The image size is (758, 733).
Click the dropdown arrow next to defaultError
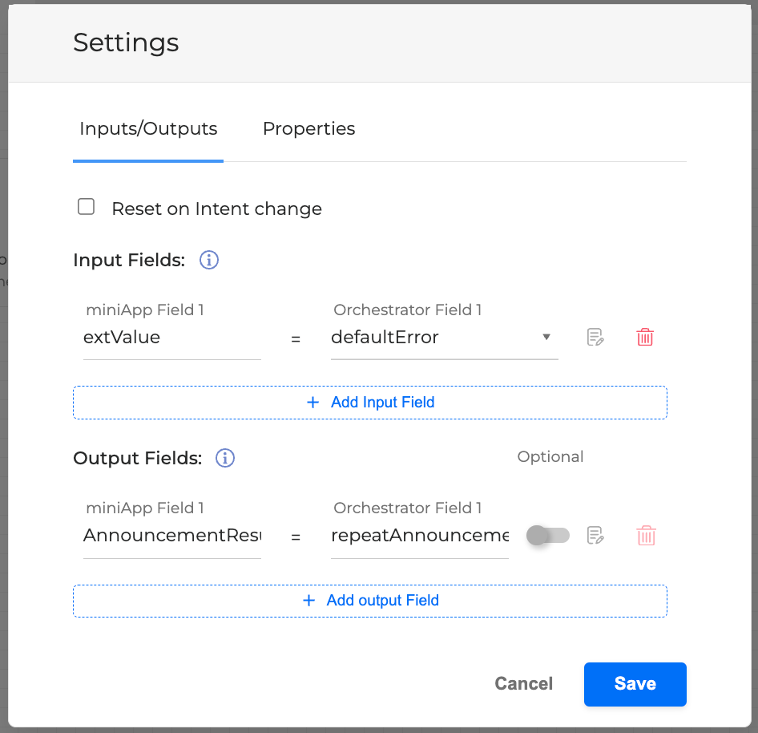coord(546,338)
